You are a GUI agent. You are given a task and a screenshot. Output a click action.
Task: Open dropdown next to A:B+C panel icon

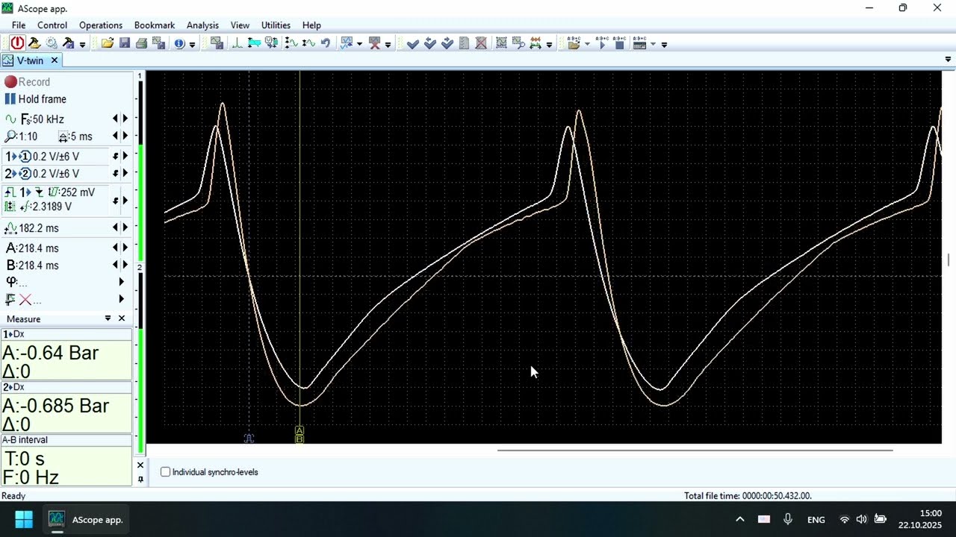coord(653,44)
